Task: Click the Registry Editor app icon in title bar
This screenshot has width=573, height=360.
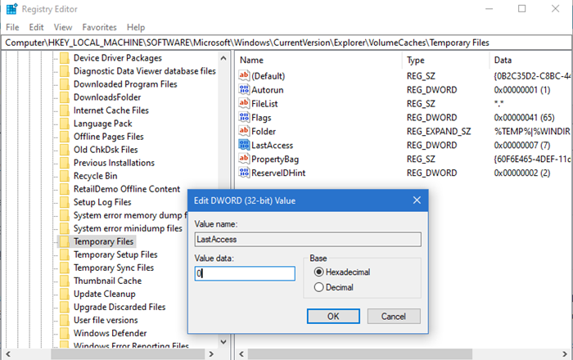Action: tap(11, 9)
